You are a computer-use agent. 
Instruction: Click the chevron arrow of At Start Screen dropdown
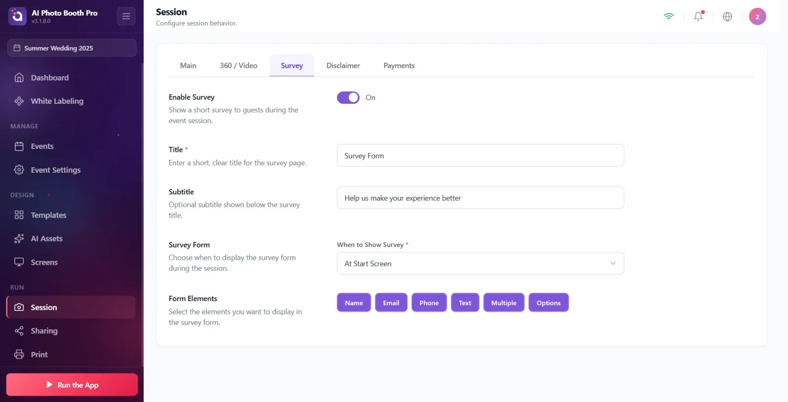[x=613, y=263]
